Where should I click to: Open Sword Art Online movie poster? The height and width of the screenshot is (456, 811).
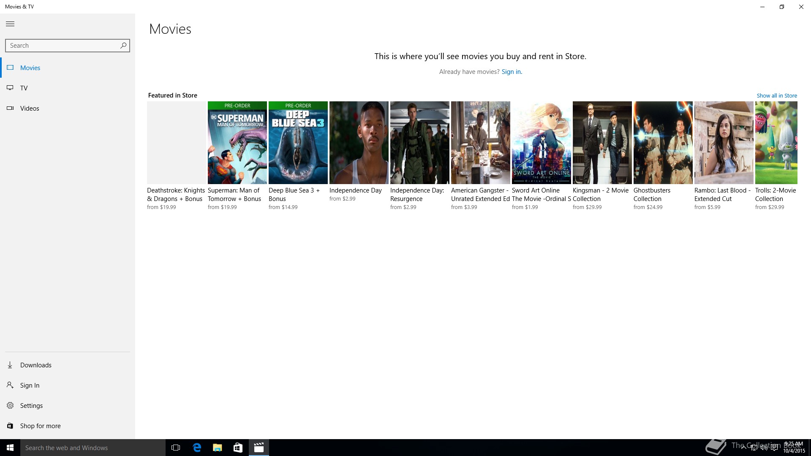click(x=542, y=143)
